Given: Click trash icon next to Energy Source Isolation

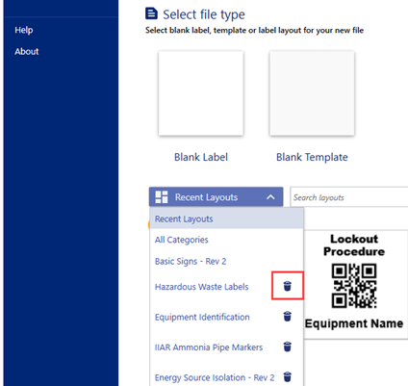Looking at the screenshot, I should [x=288, y=376].
